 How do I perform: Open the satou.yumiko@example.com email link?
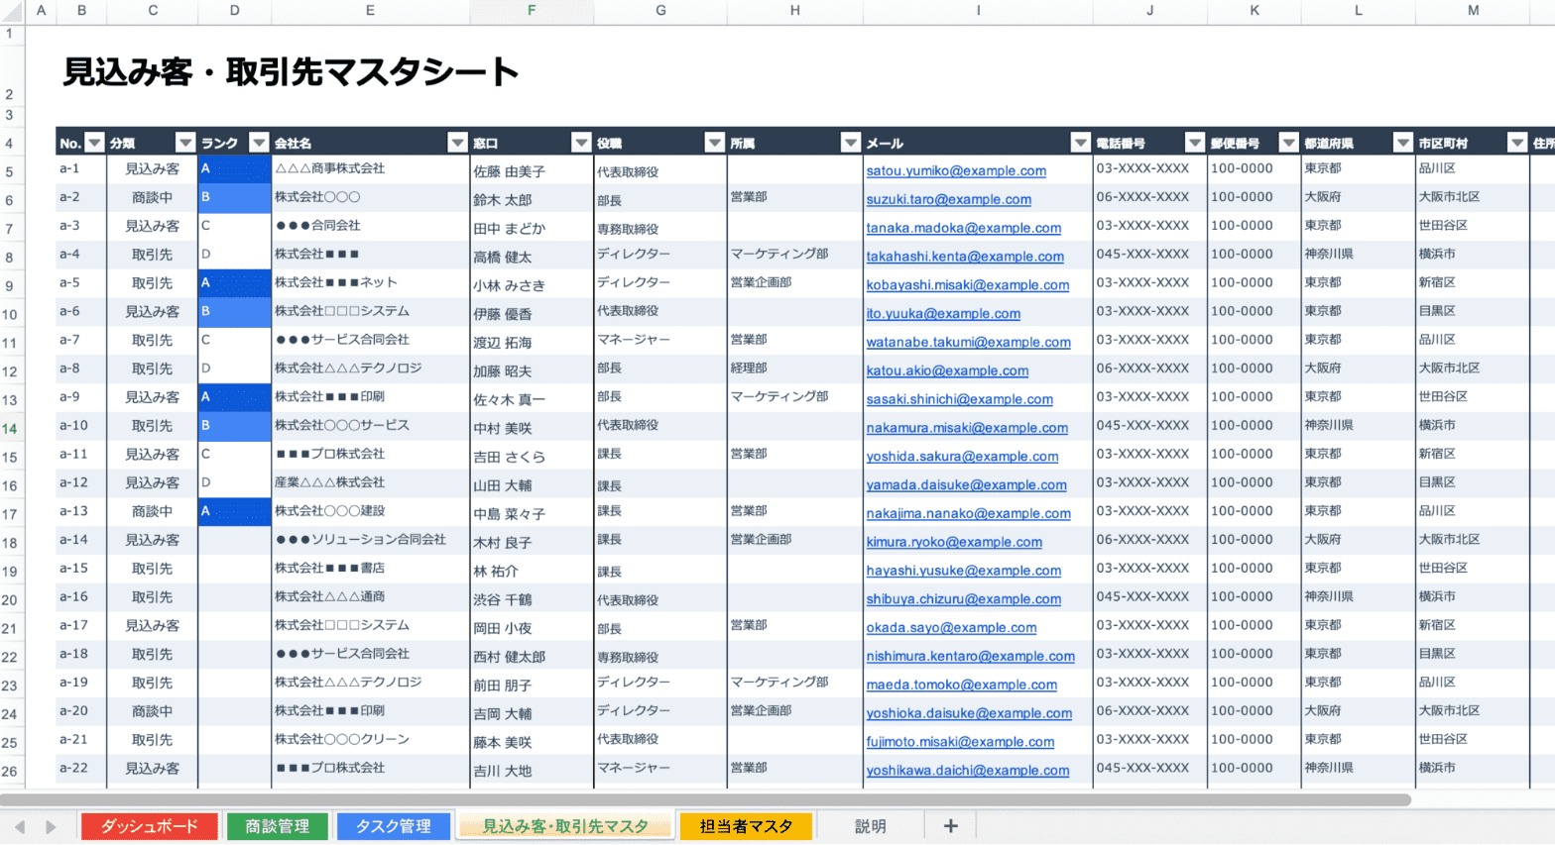point(955,170)
